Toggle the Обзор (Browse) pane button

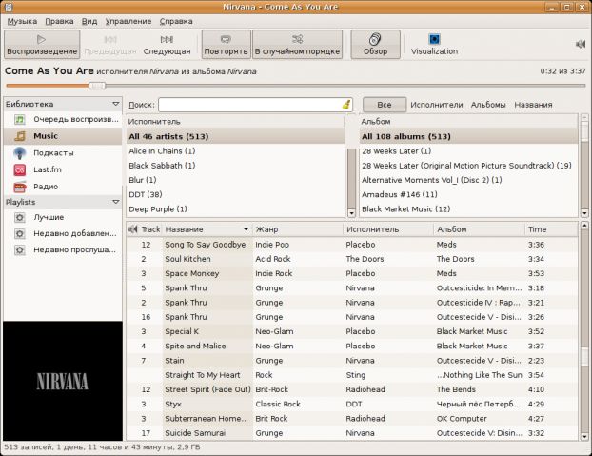375,44
